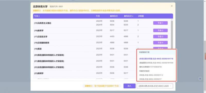The width and height of the screenshot is (206, 93).
Task: Click the (19)英语 row name
Action: [38, 49]
